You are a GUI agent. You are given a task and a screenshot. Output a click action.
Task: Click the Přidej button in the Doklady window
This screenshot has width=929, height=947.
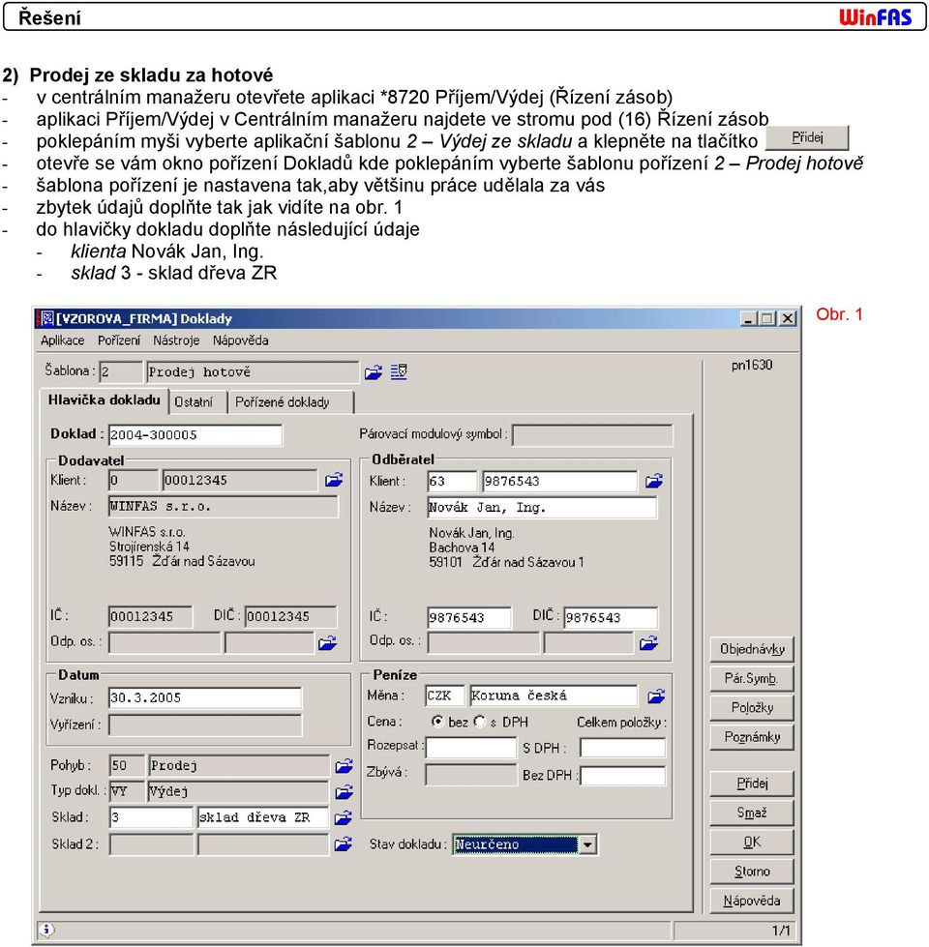(x=752, y=784)
